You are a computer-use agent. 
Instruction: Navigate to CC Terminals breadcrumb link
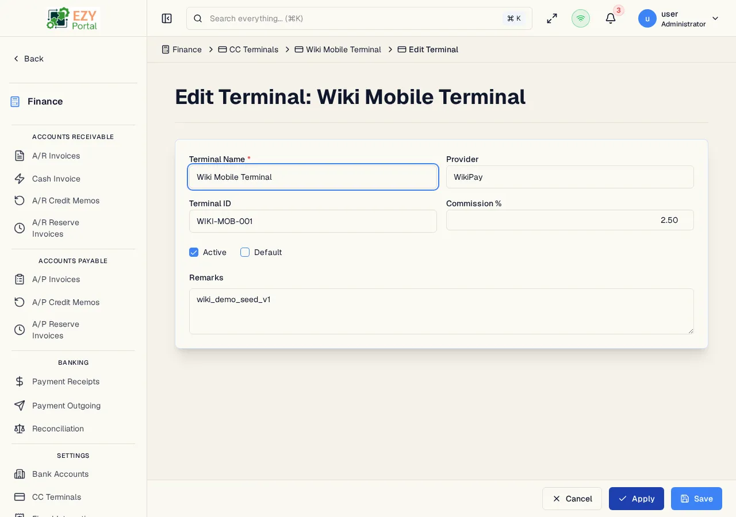(x=254, y=49)
